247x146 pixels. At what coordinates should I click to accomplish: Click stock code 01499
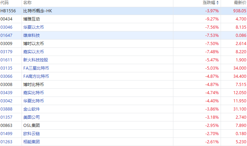tap(6, 133)
